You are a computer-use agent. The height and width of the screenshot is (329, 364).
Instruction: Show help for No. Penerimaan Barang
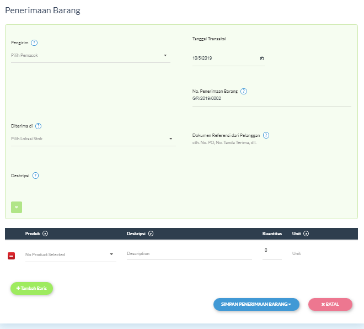point(244,91)
